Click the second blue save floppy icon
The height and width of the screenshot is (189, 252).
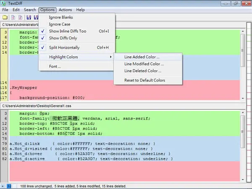pos(36,17)
